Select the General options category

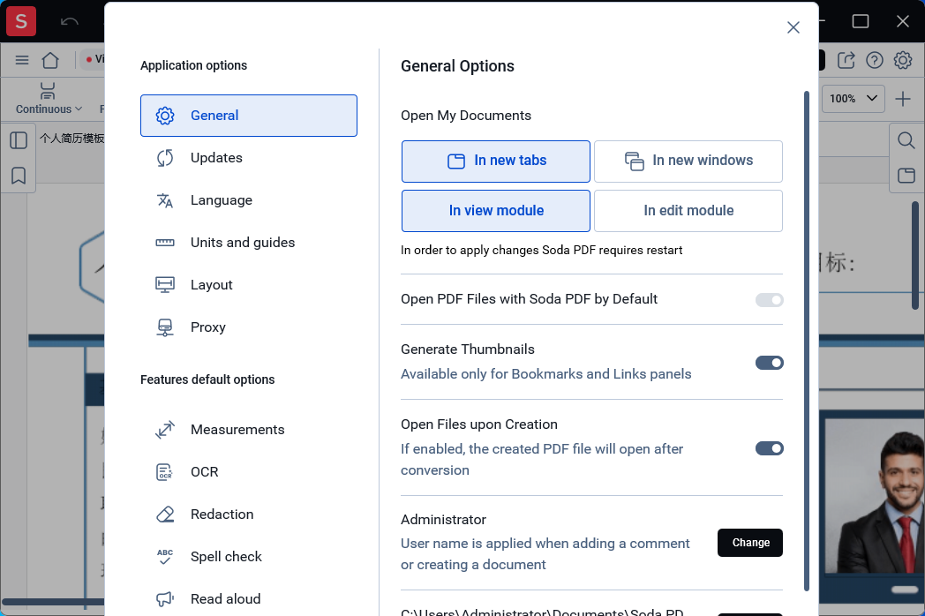248,116
